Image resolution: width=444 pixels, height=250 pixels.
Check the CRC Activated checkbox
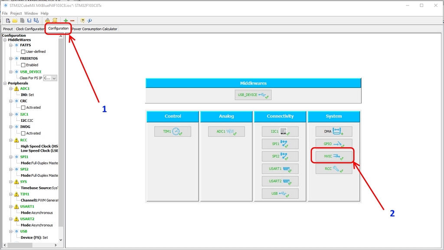(23, 107)
